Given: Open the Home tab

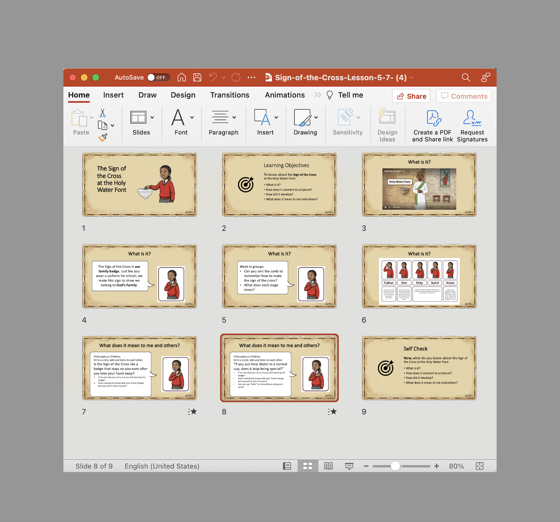Looking at the screenshot, I should point(79,95).
